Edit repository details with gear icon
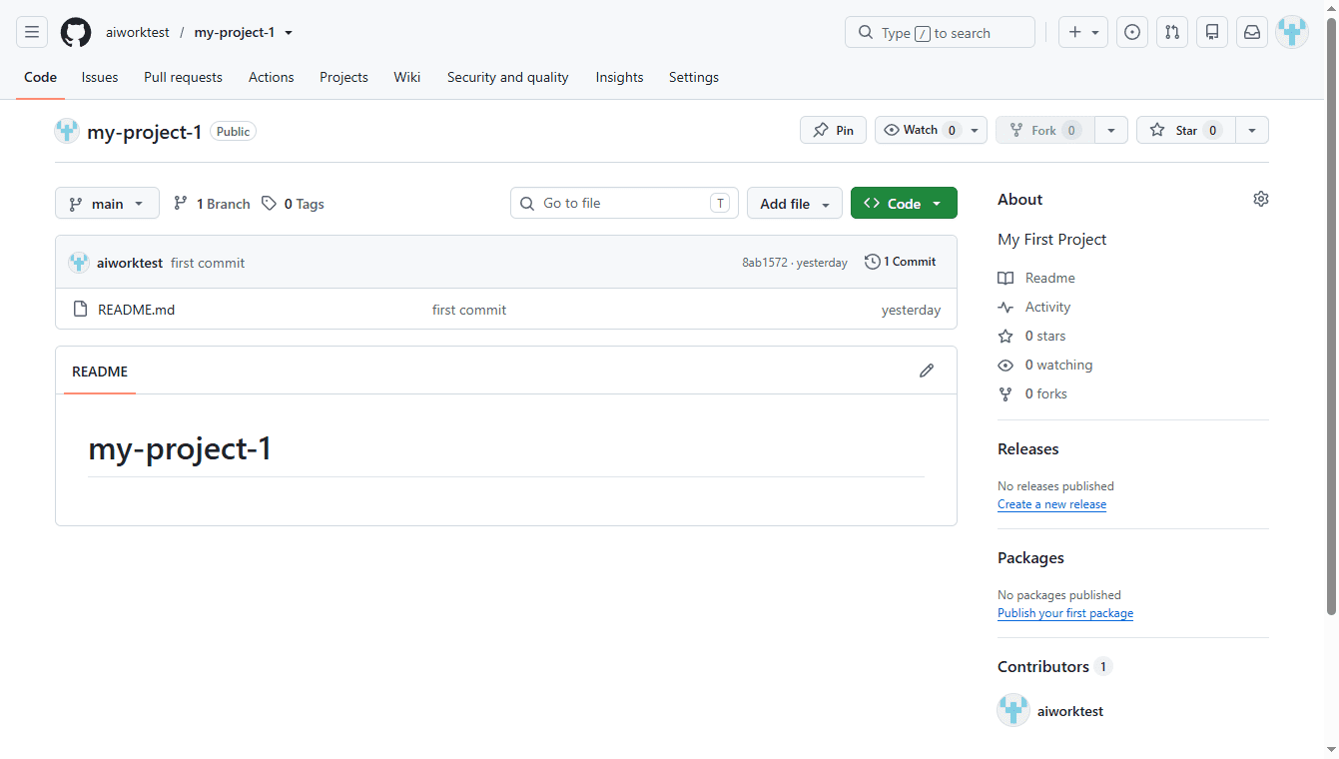Image resolution: width=1339 pixels, height=759 pixels. pos(1261,199)
